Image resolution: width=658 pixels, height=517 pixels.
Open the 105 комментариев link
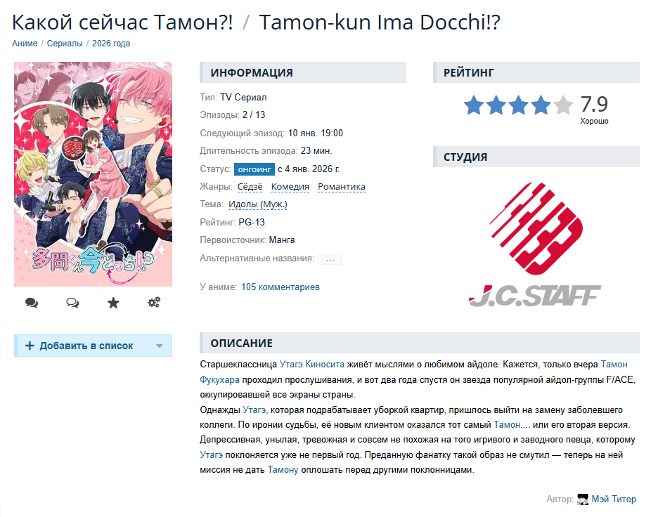pos(280,287)
